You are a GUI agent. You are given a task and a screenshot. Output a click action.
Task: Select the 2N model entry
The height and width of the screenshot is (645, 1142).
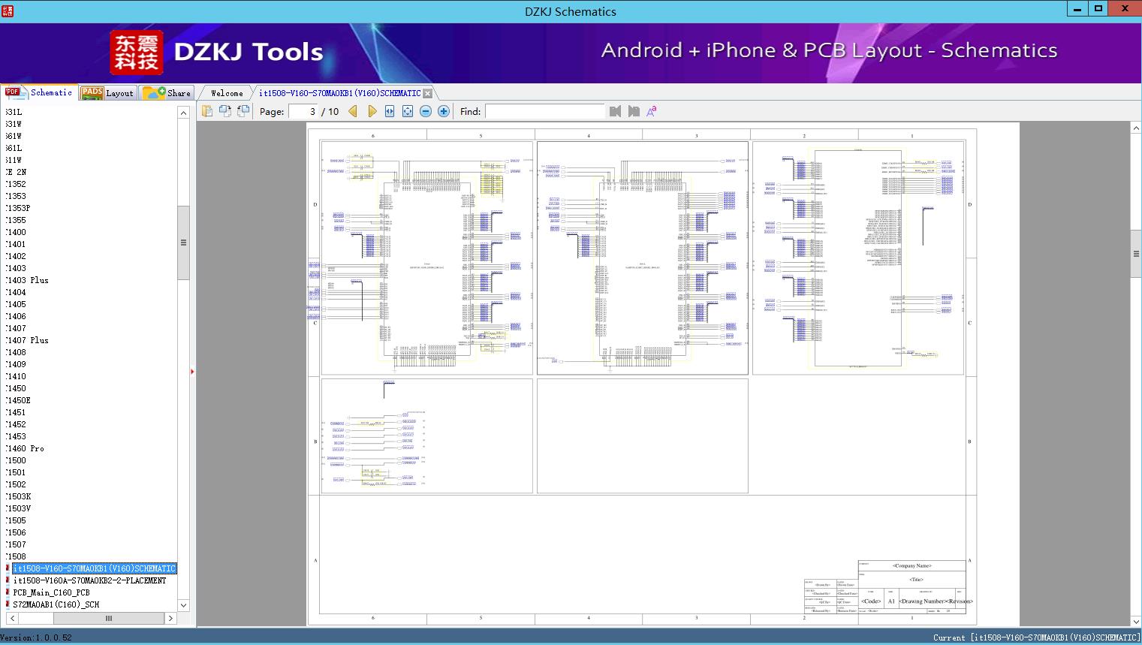point(17,172)
